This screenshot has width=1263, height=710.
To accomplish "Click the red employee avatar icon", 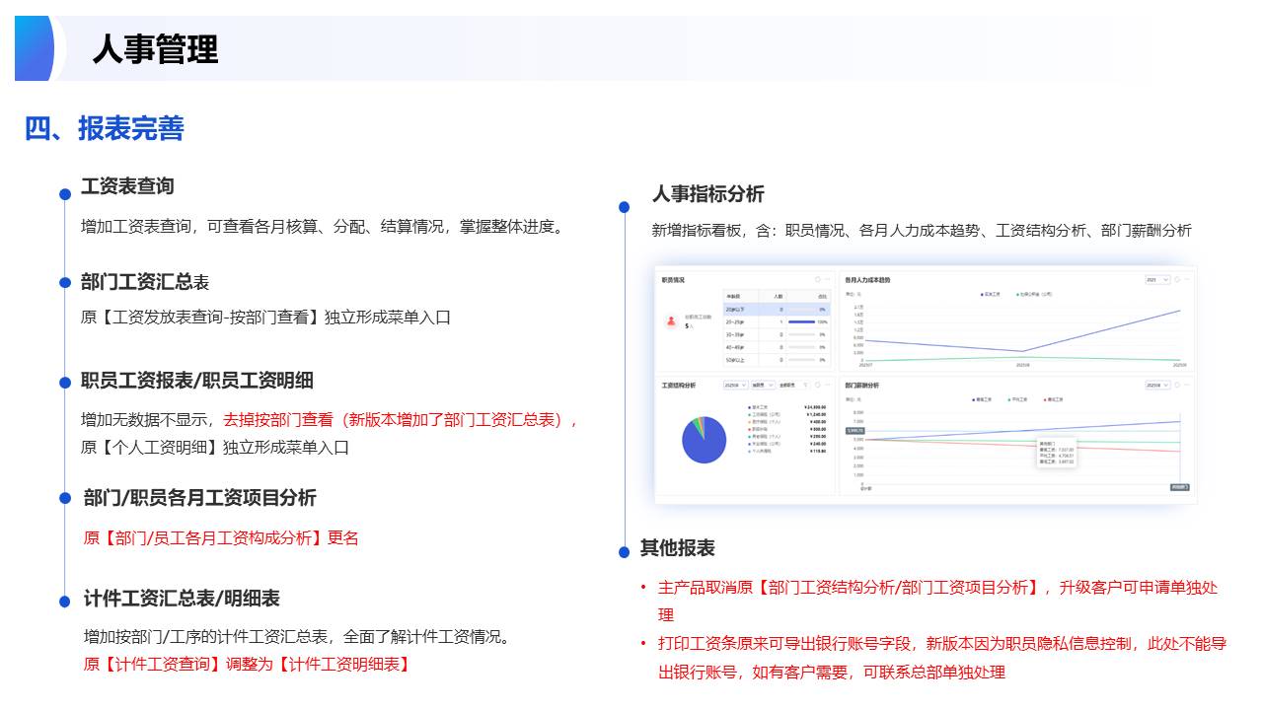I will pos(671,320).
